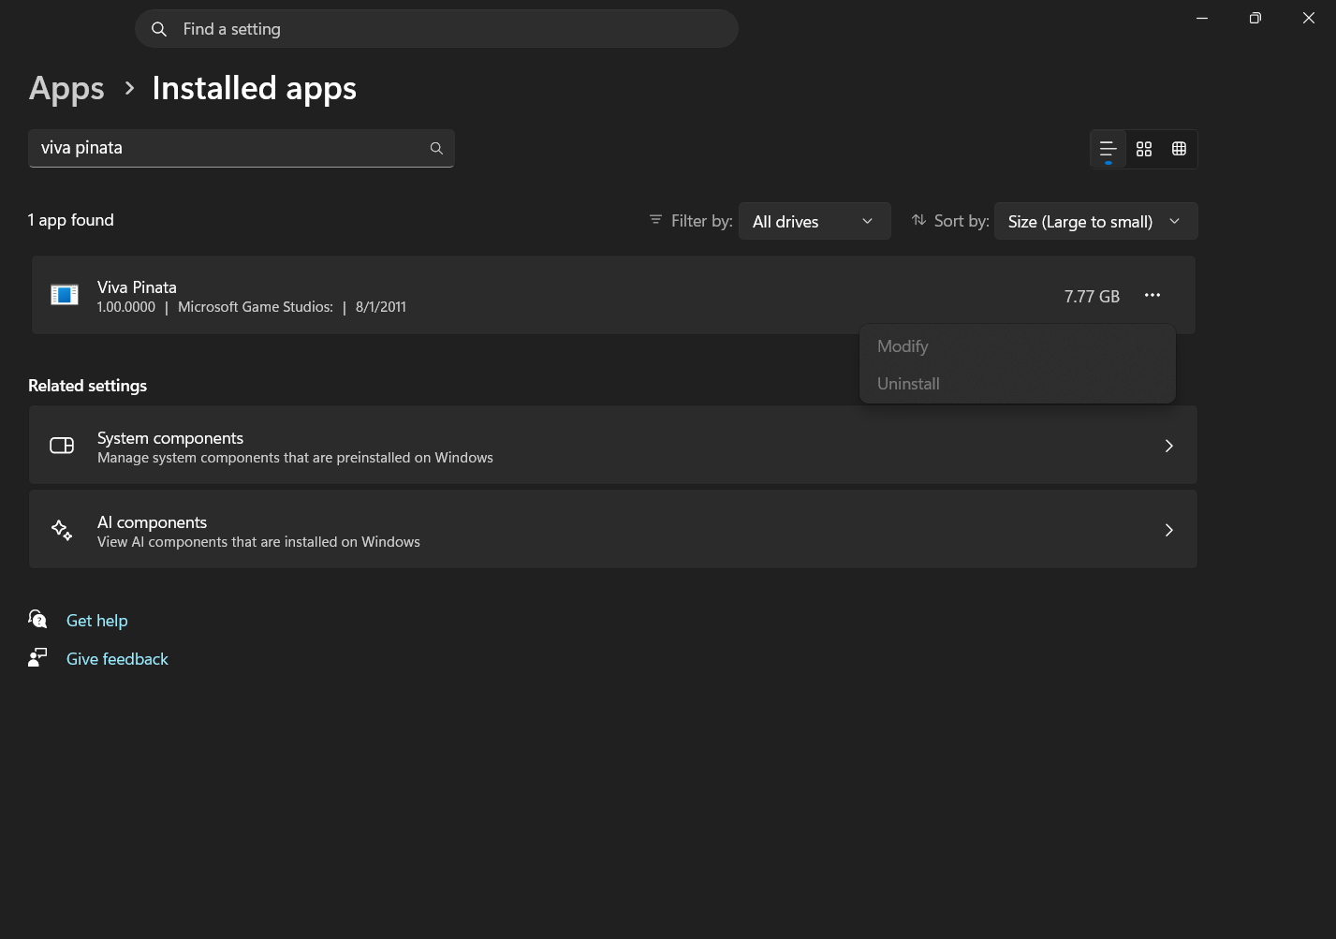Image resolution: width=1336 pixels, height=939 pixels.
Task: Click the Viva Pinata app icon
Action: (65, 295)
